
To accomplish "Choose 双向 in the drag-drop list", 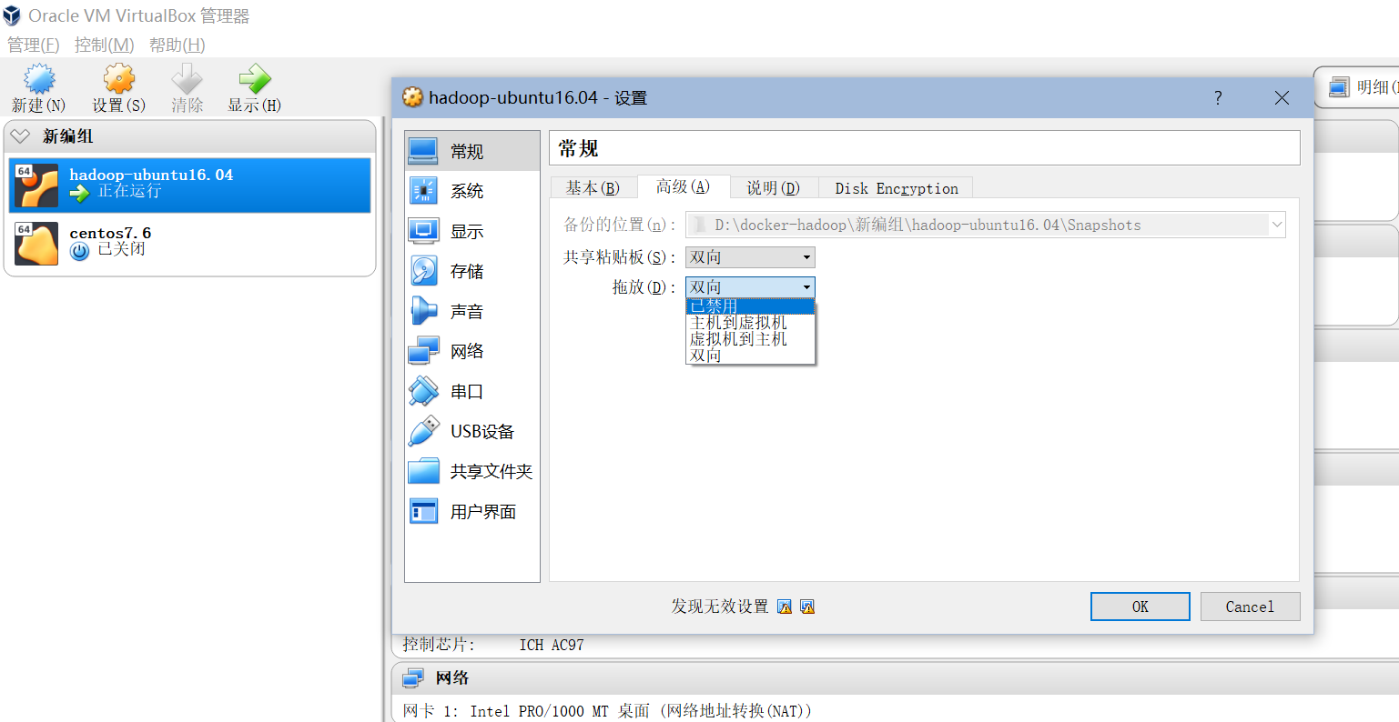I will 750,356.
